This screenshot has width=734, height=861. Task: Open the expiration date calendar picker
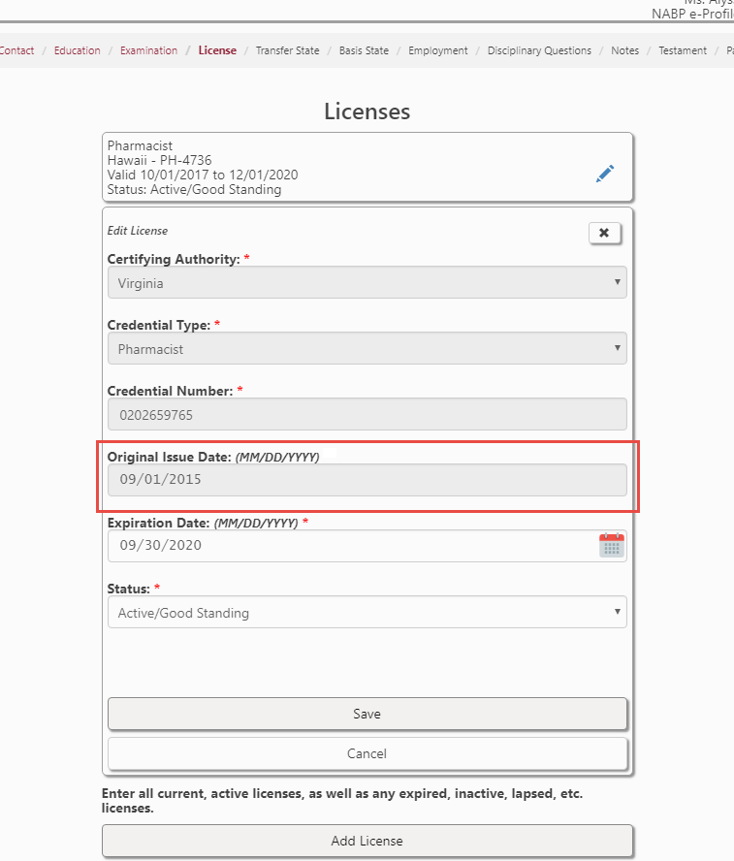click(x=612, y=545)
